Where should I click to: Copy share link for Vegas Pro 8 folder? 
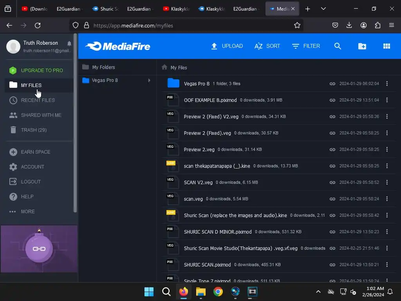[332, 84]
